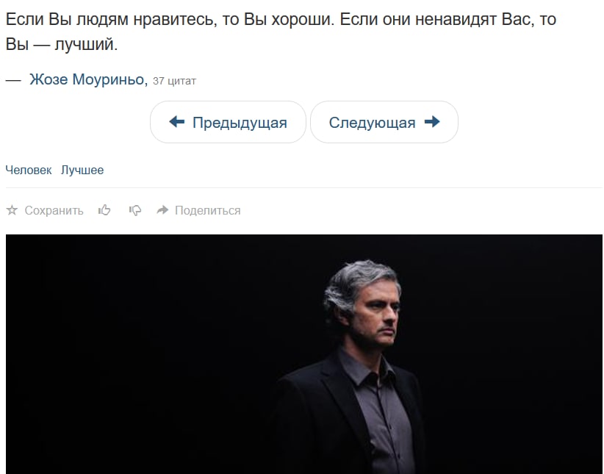Click the thumbs-down dislike icon
604x474 pixels.
pyautogui.click(x=134, y=210)
